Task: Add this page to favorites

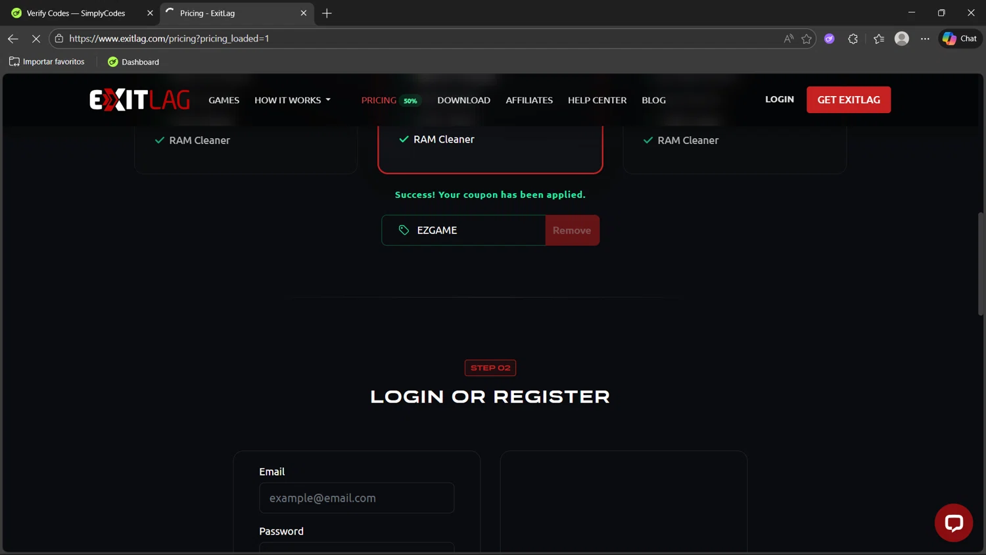Action: pos(807,39)
